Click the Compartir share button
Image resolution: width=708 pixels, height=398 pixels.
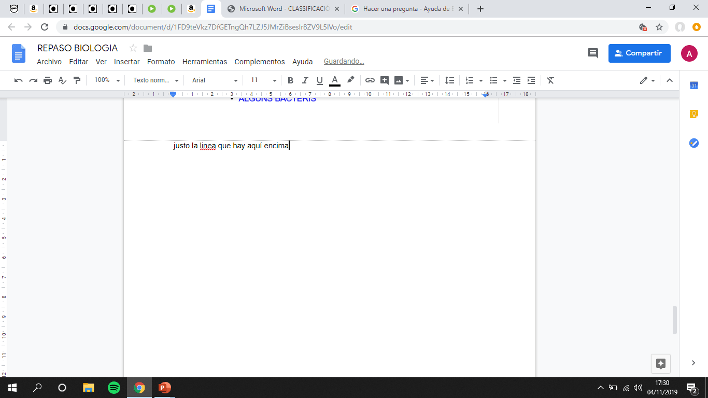click(x=639, y=53)
